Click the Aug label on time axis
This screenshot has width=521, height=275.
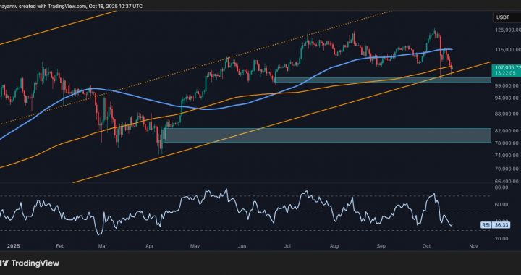334,246
